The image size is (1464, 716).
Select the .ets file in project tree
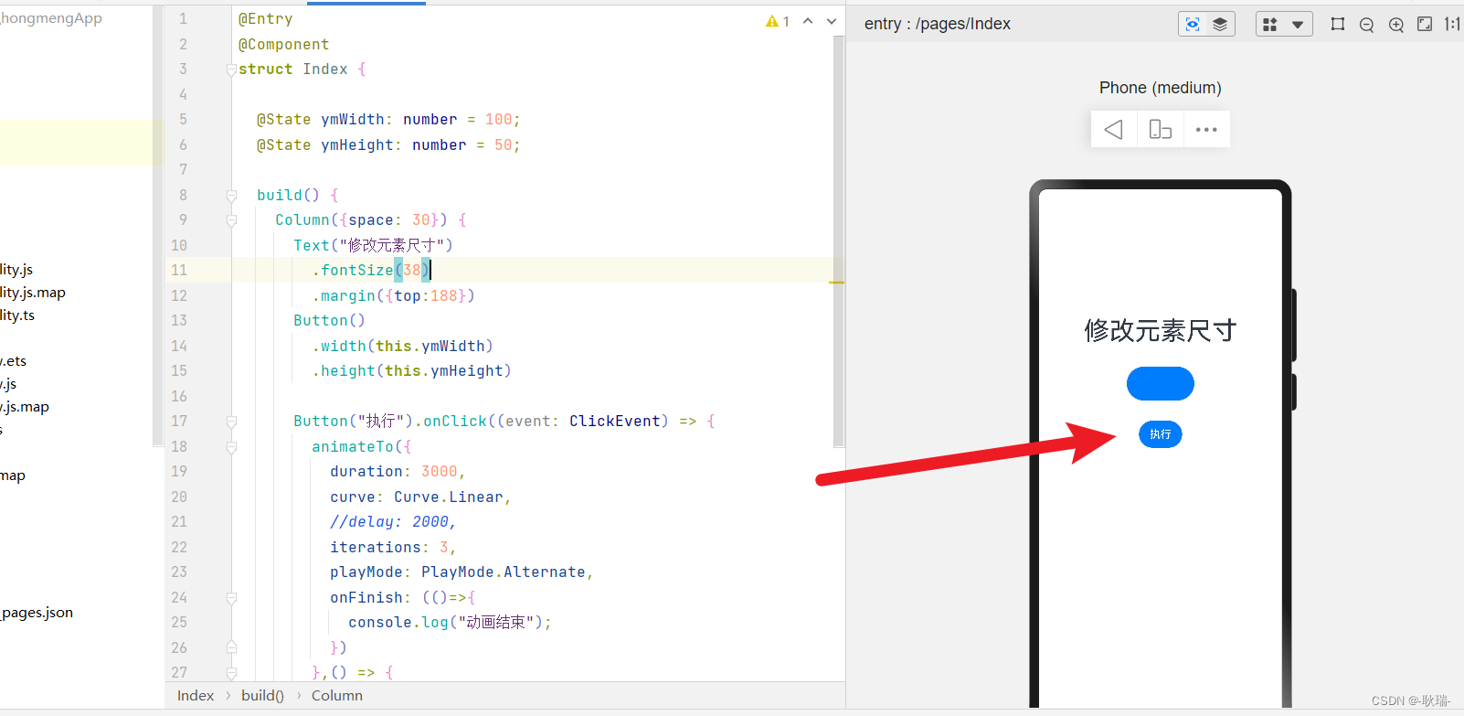pos(14,361)
